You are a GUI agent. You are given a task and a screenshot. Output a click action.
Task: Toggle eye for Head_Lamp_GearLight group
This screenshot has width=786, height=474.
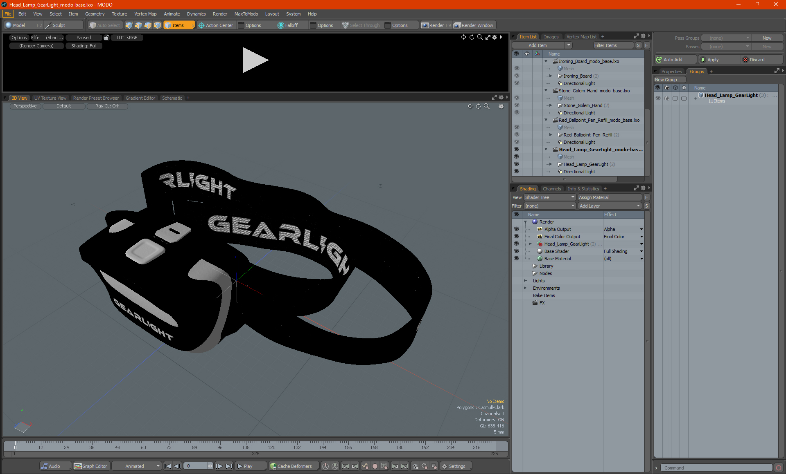point(658,98)
